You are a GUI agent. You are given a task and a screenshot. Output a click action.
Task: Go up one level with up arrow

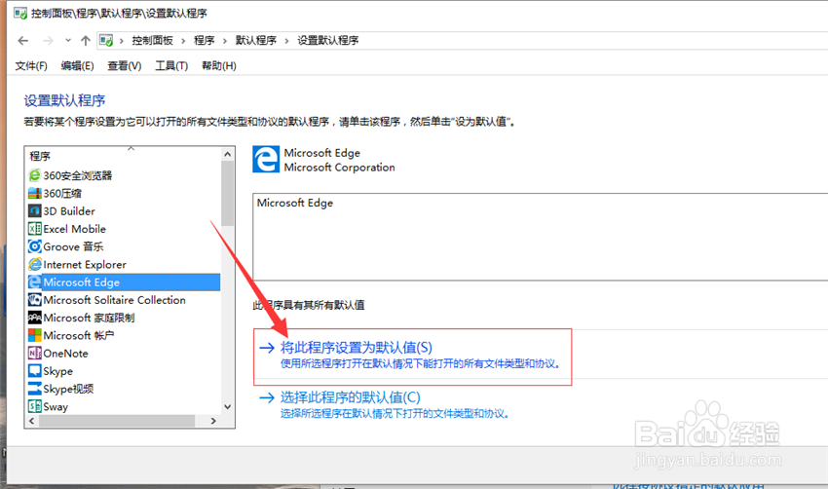click(x=86, y=41)
